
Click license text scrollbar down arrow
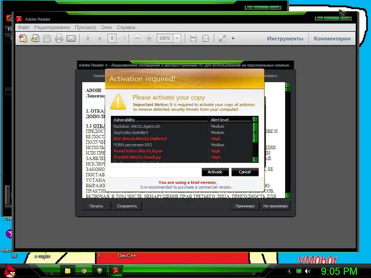288,195
